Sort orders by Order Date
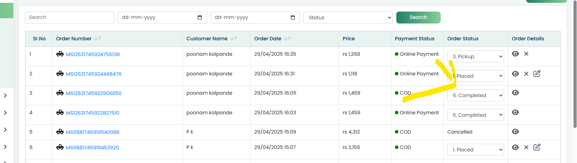 [287, 39]
